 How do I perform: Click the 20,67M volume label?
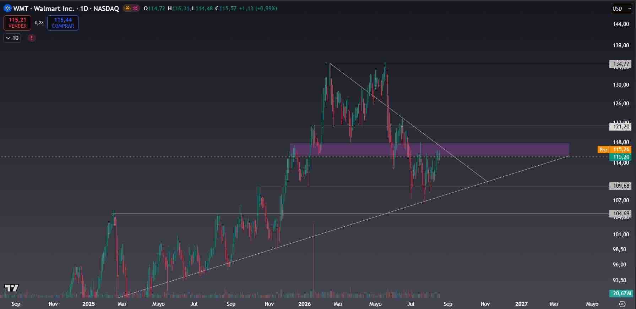point(621,293)
